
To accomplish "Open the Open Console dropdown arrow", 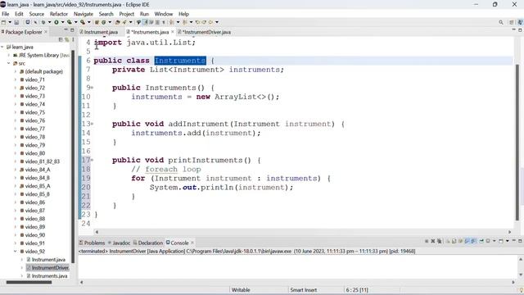I will (x=508, y=241).
